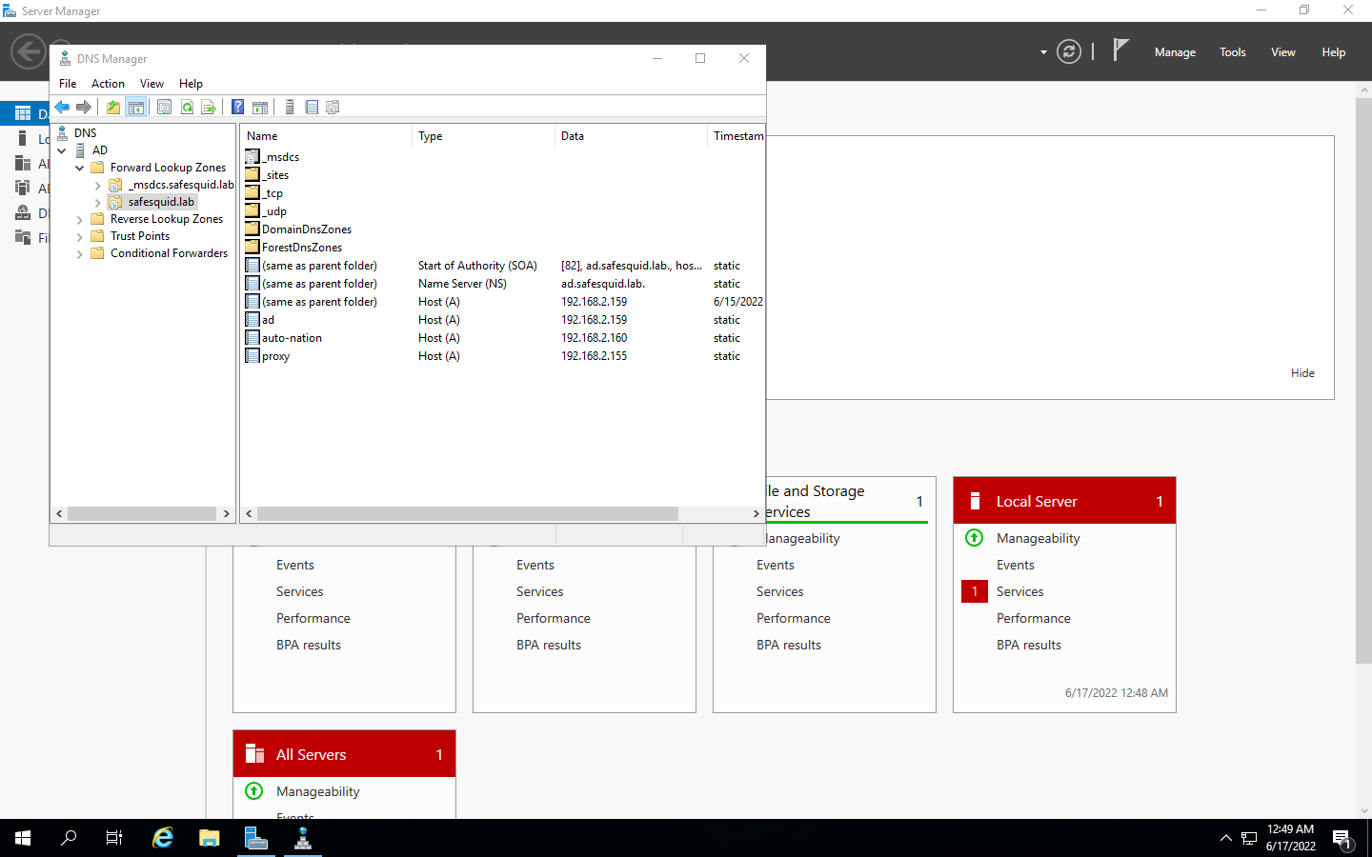Click the blue Help question mark icon
This screenshot has height=857, width=1372.
pos(238,108)
